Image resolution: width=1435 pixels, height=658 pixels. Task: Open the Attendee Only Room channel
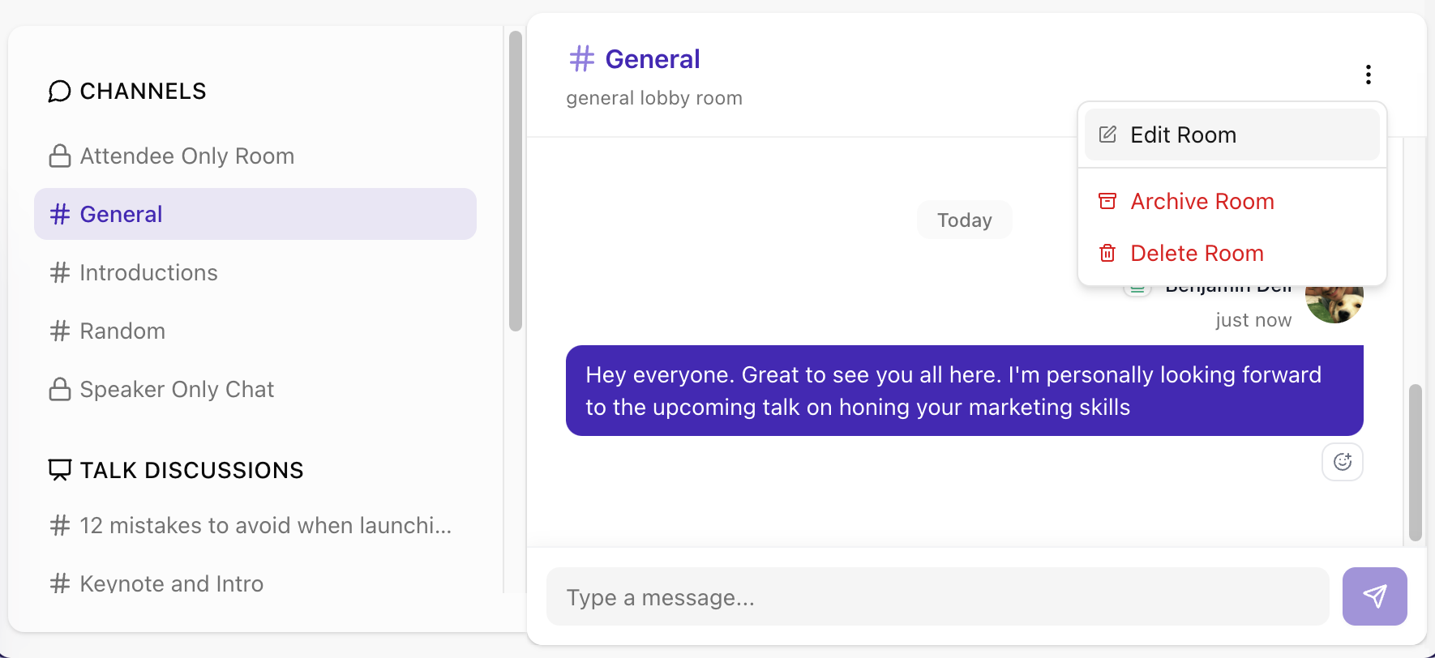(186, 156)
